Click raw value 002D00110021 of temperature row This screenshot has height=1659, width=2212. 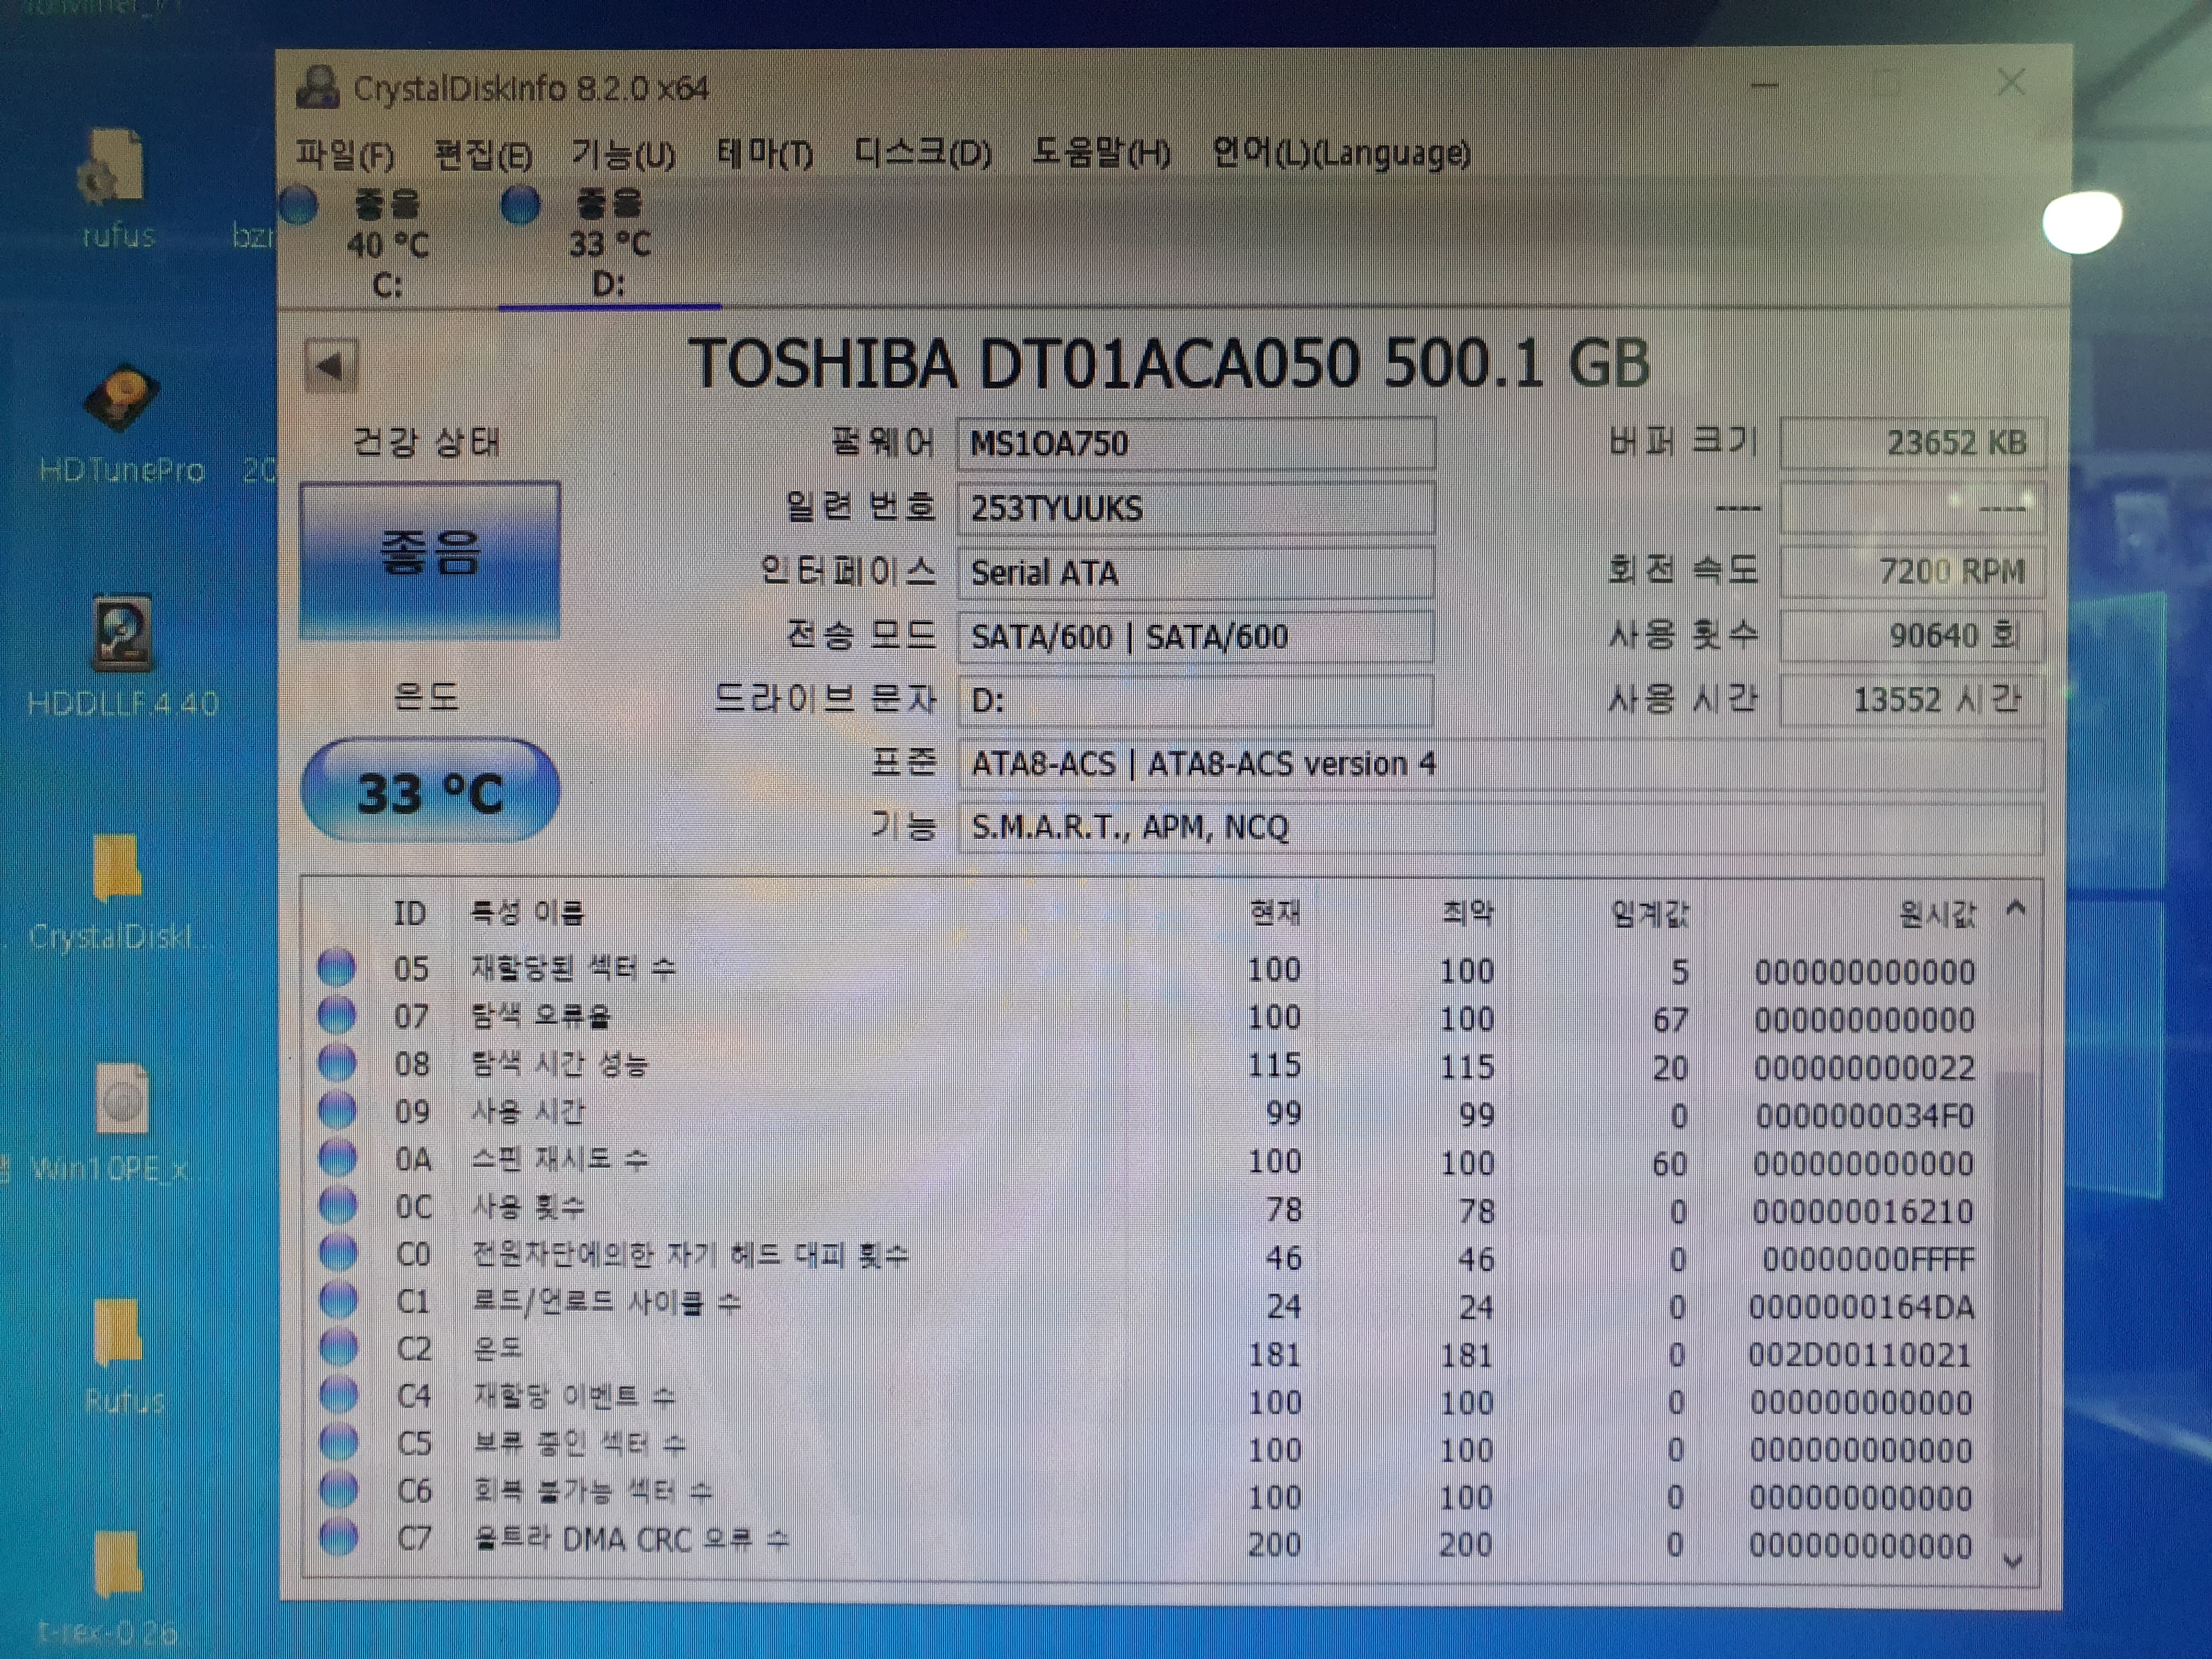(1859, 1355)
